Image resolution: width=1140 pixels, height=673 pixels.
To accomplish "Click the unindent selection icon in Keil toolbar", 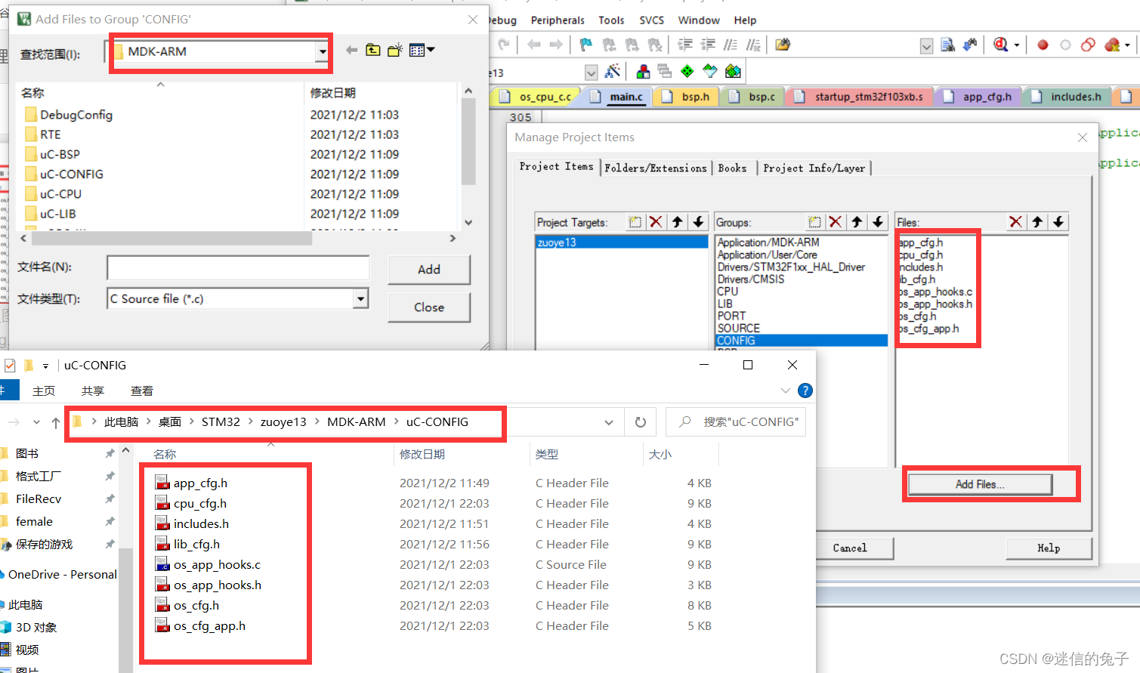I will click(708, 45).
